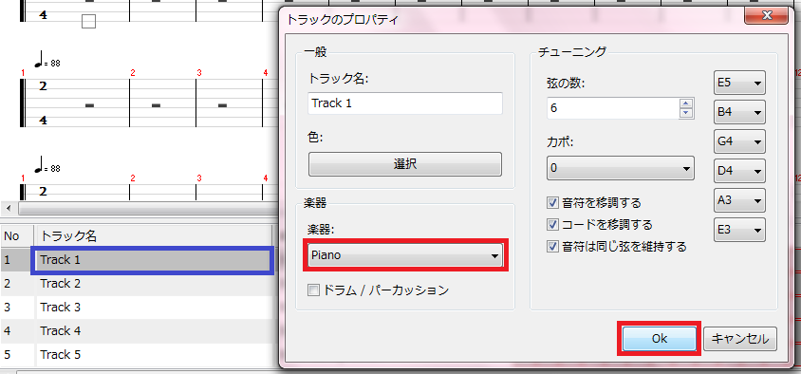
Task: Uncheck 音符を移調する checkbox
Action: pos(552,203)
